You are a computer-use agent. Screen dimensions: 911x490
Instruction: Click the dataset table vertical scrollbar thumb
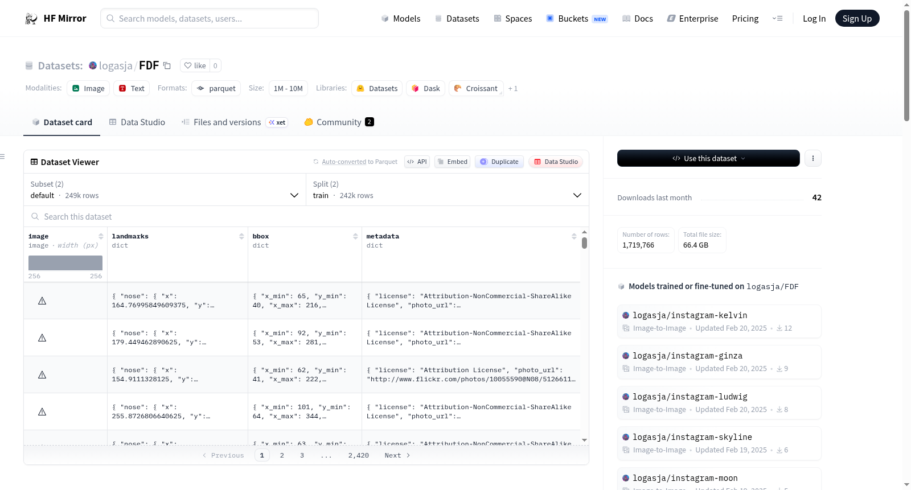tap(584, 243)
